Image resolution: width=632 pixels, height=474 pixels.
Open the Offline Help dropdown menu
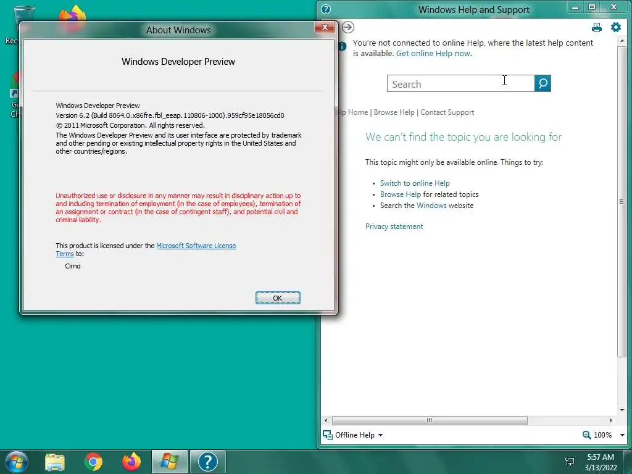(380, 435)
